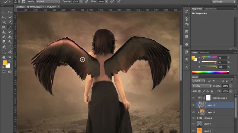Open the layer filter Kind dropdown
The width and height of the screenshot is (238, 133).
click(x=199, y=81)
